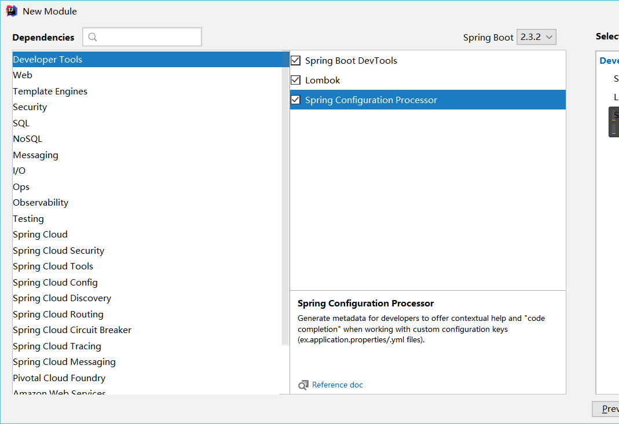Click the Spring Configuration Processor row label
The width and height of the screenshot is (619, 424).
point(371,100)
